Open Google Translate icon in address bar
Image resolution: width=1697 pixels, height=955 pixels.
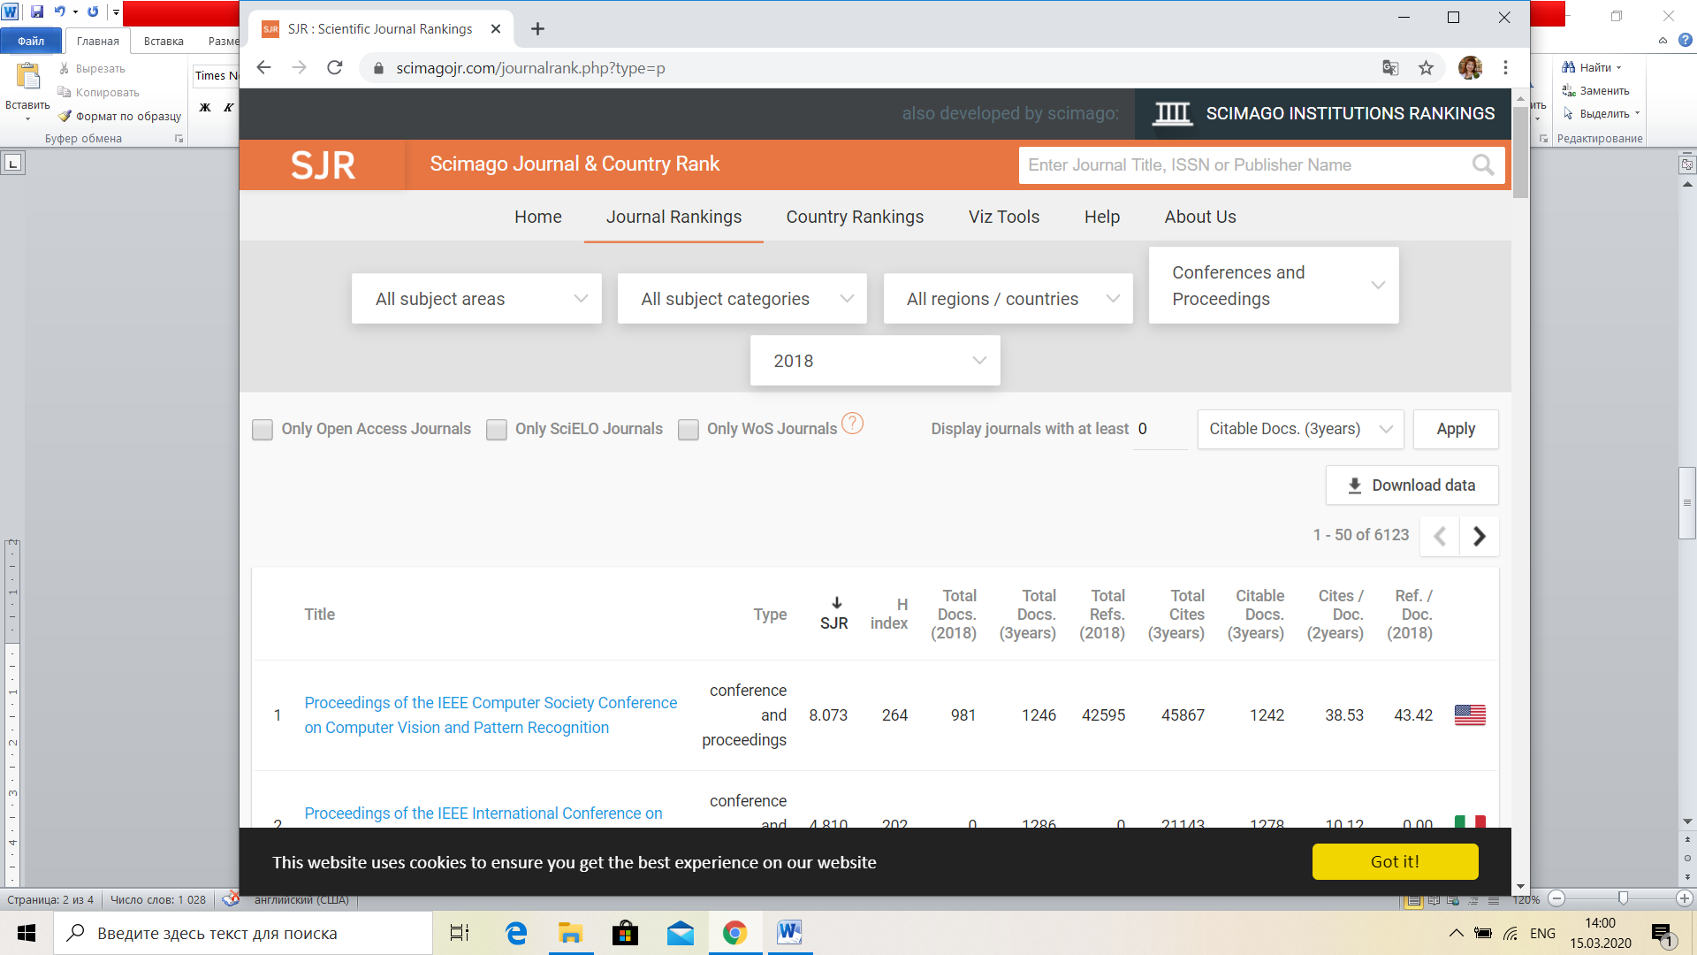tap(1390, 68)
